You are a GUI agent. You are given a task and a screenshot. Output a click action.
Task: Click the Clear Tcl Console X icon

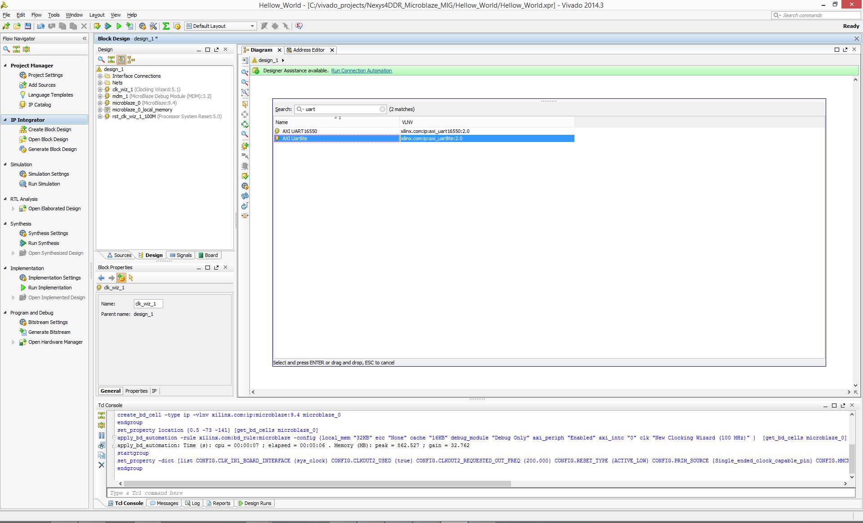101,465
